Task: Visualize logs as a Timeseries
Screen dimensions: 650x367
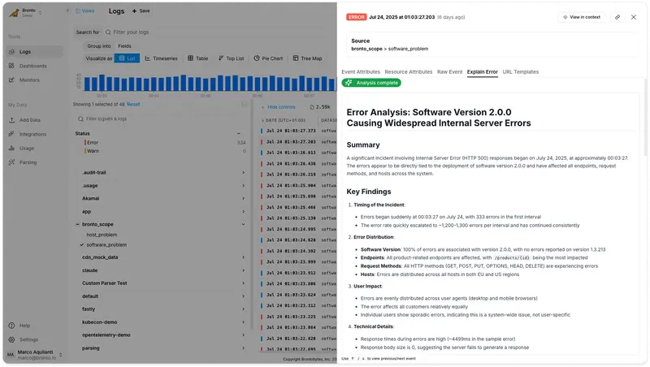Action: click(161, 58)
